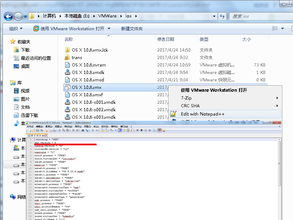The height and width of the screenshot is (220, 293).
Task: Click the Playback macro icon
Action: 146,130
